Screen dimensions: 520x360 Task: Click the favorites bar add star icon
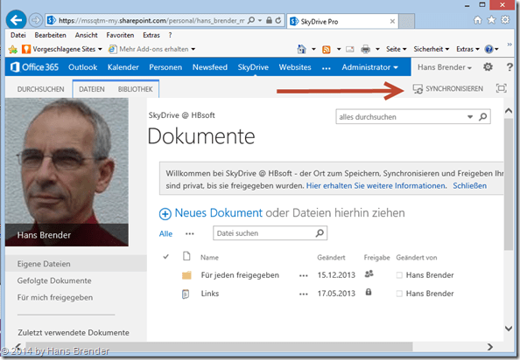[13, 49]
